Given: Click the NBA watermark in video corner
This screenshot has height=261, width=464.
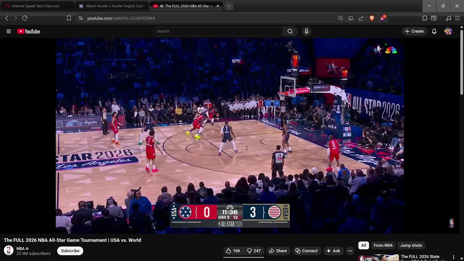Looking at the screenshot, I should click(x=451, y=223).
